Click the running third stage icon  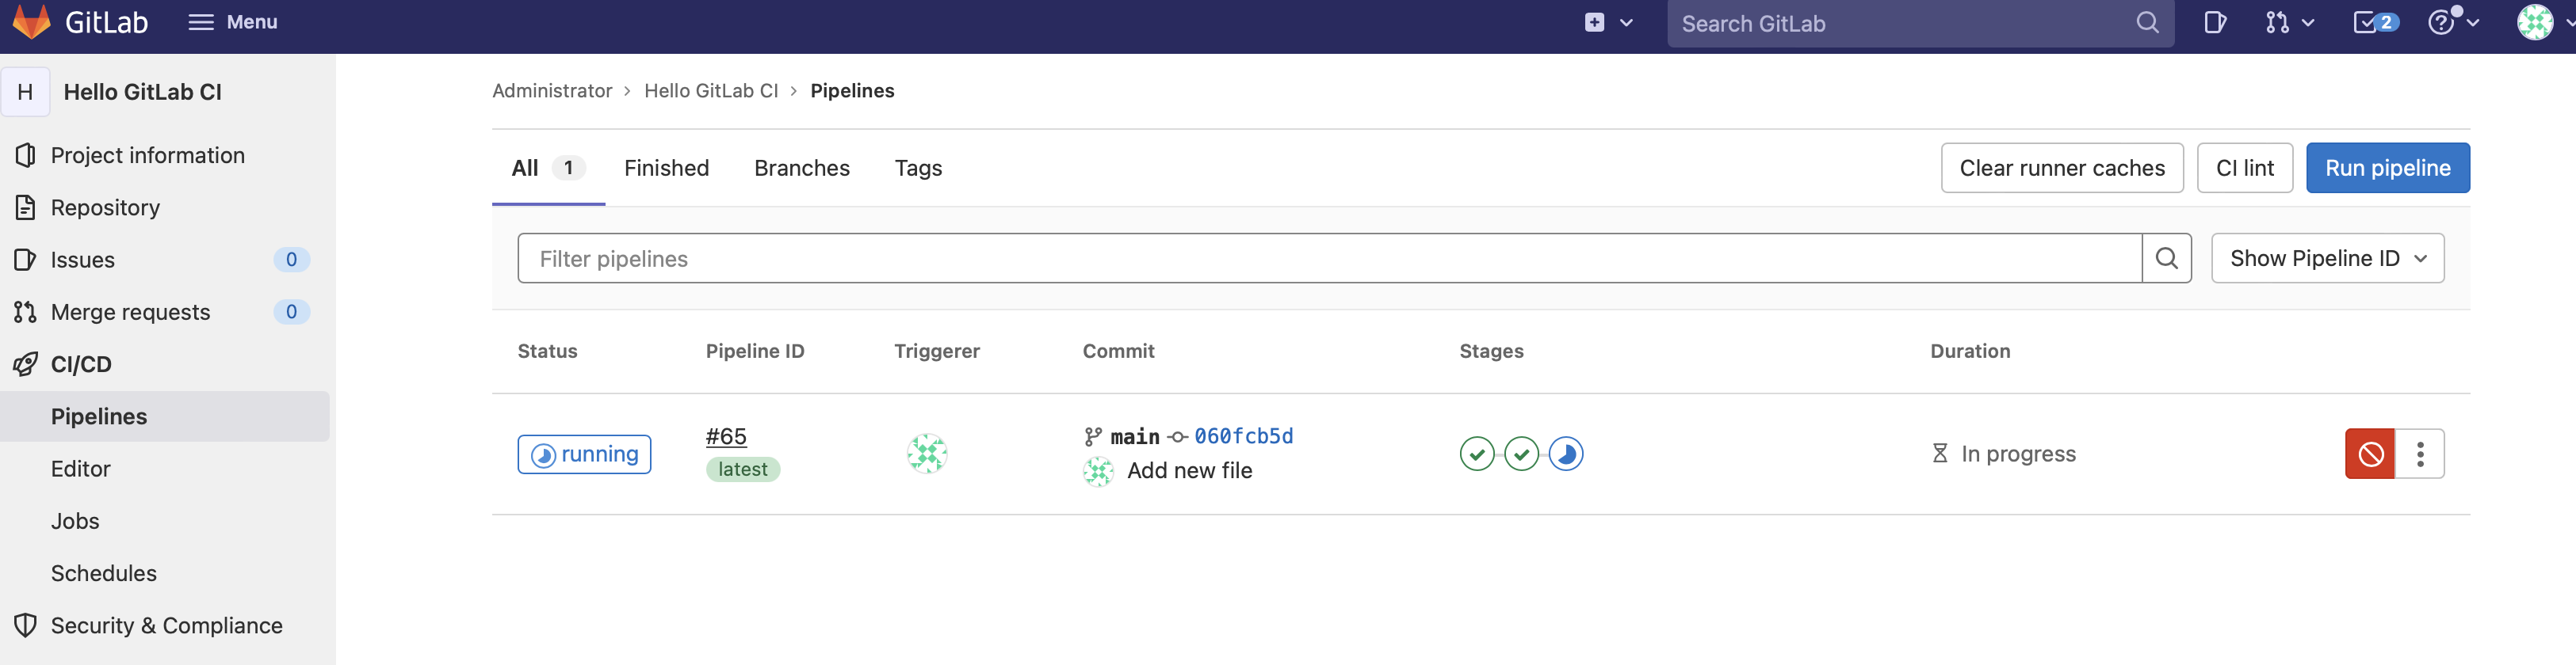coord(1565,454)
